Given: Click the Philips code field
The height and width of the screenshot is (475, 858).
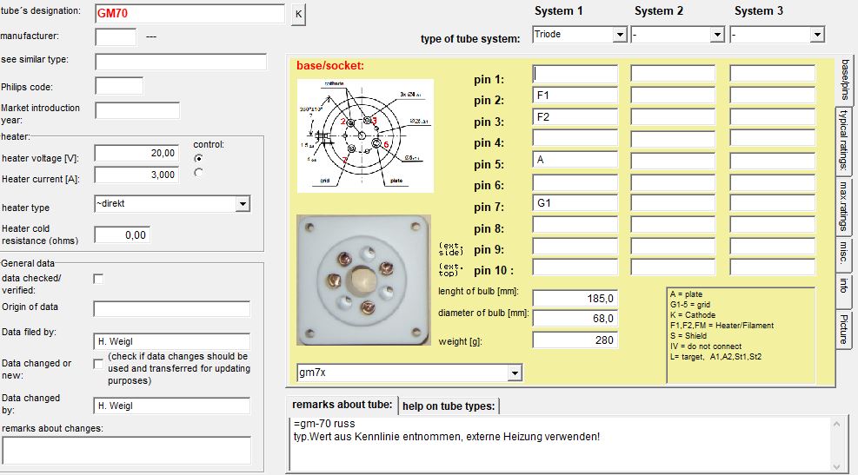Looking at the screenshot, I should pyautogui.click(x=119, y=86).
